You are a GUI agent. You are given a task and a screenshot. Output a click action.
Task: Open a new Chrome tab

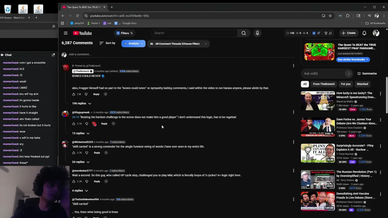coord(112,7)
